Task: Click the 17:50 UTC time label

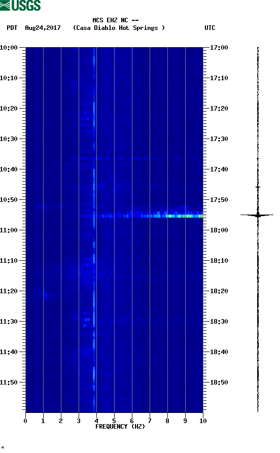Action: (x=219, y=200)
